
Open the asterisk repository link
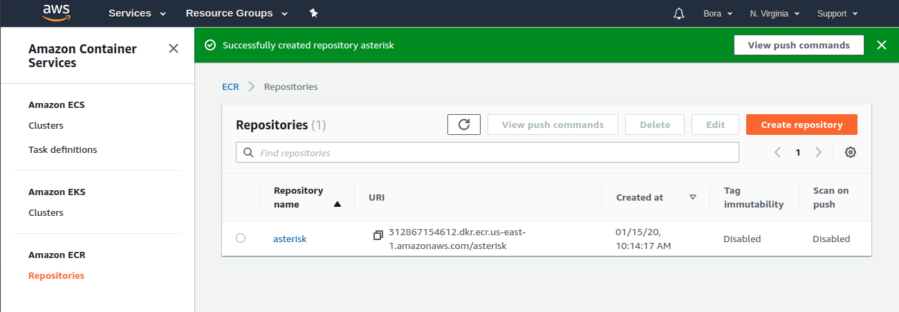[x=290, y=239]
